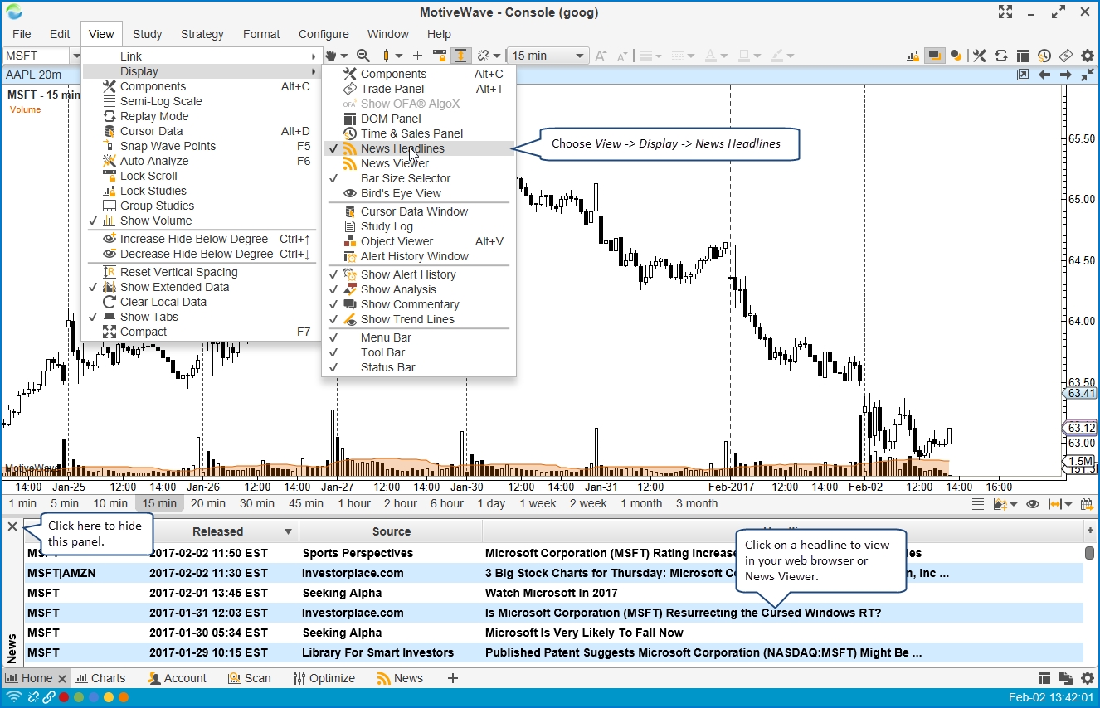Go to the previous chart arrow
Viewport: 1100px width, 708px height.
point(1044,75)
